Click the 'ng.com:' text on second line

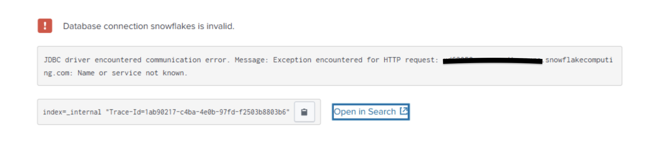(x=58, y=73)
